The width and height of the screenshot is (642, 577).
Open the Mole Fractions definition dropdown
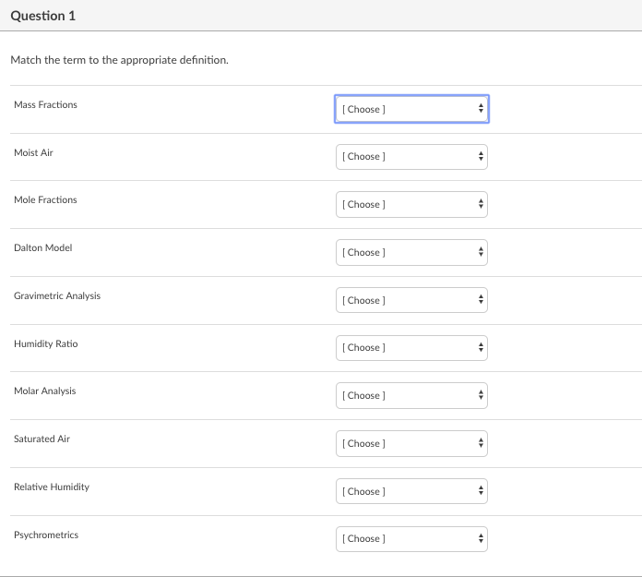pos(411,204)
